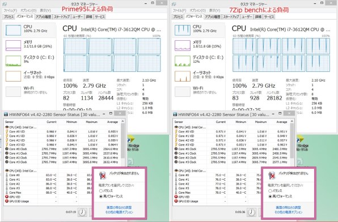Open 画面の明るさの調整 link in 7Zip popup
The height and width of the screenshot is (222, 338).
coord(289,207)
